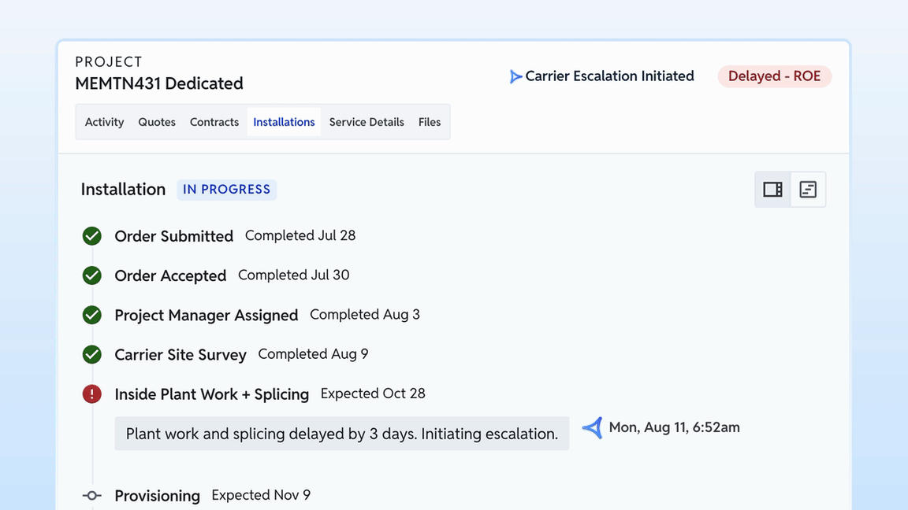Click green check beside Order Accepted
This screenshot has width=908, height=510.
point(91,275)
